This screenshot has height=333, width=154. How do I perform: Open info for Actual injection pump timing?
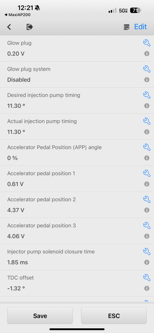point(147,132)
